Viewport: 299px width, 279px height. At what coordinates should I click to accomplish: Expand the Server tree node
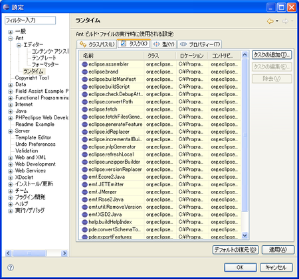point(11,131)
